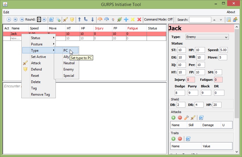This screenshot has height=157, width=242.
Task: Click the ST value field
Action: [x=182, y=50]
